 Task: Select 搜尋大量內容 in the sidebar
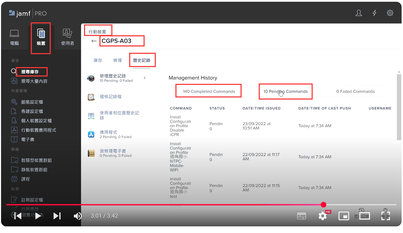[34, 81]
